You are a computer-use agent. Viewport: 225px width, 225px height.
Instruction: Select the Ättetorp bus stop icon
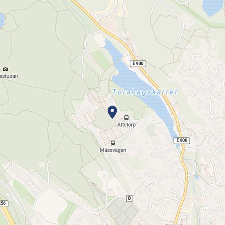click(x=126, y=117)
